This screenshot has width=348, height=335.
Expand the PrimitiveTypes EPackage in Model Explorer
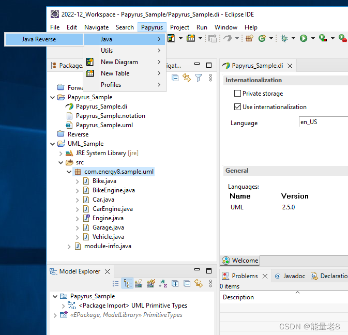[55, 315]
